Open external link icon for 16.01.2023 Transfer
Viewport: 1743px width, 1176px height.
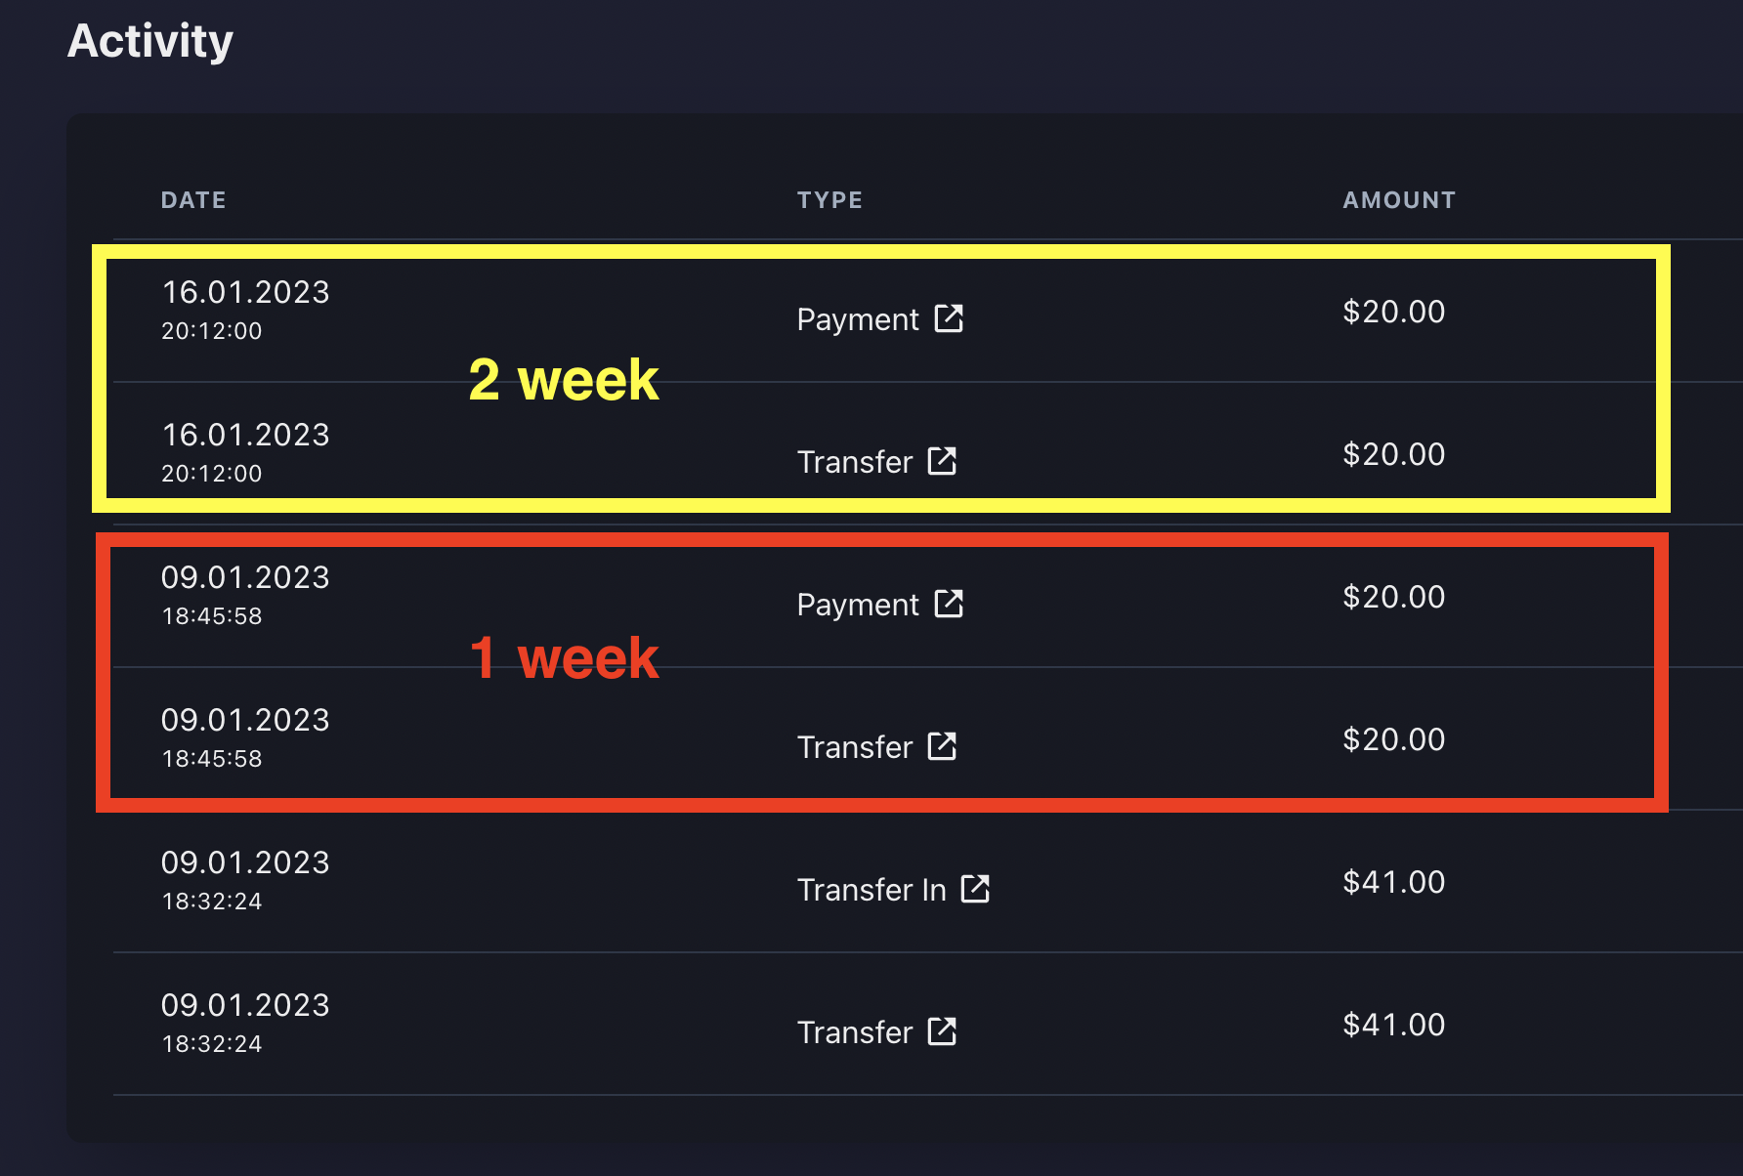click(942, 461)
